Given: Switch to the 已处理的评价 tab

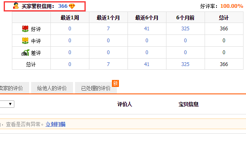Looking at the screenshot, I should (x=96, y=88).
